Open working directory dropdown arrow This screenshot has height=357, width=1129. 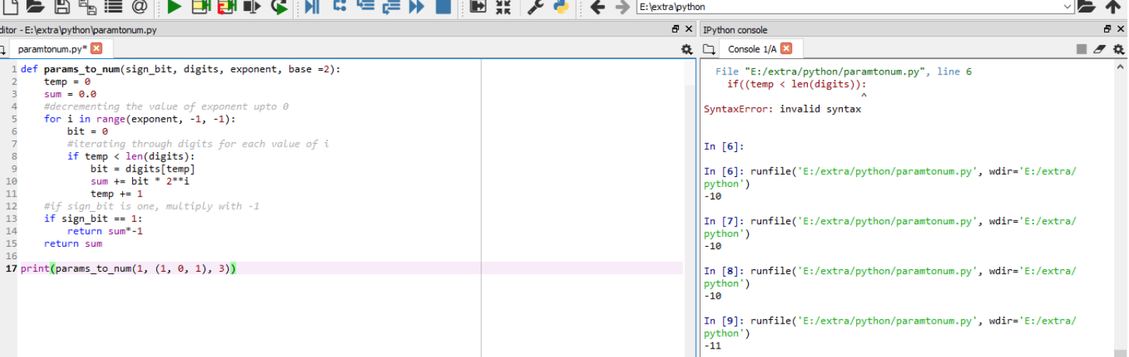[1067, 7]
